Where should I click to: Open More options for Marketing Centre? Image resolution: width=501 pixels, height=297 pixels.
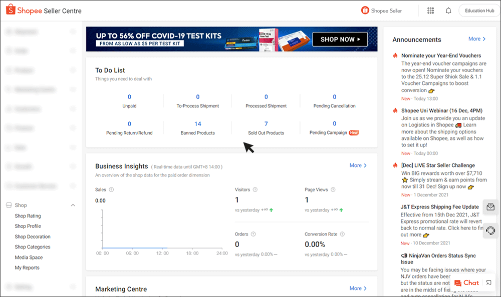point(357,288)
